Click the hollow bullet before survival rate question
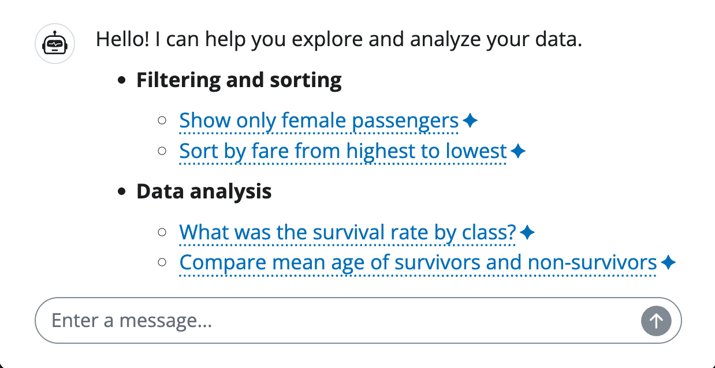Viewport: 715px width, 368px height. pyautogui.click(x=162, y=232)
